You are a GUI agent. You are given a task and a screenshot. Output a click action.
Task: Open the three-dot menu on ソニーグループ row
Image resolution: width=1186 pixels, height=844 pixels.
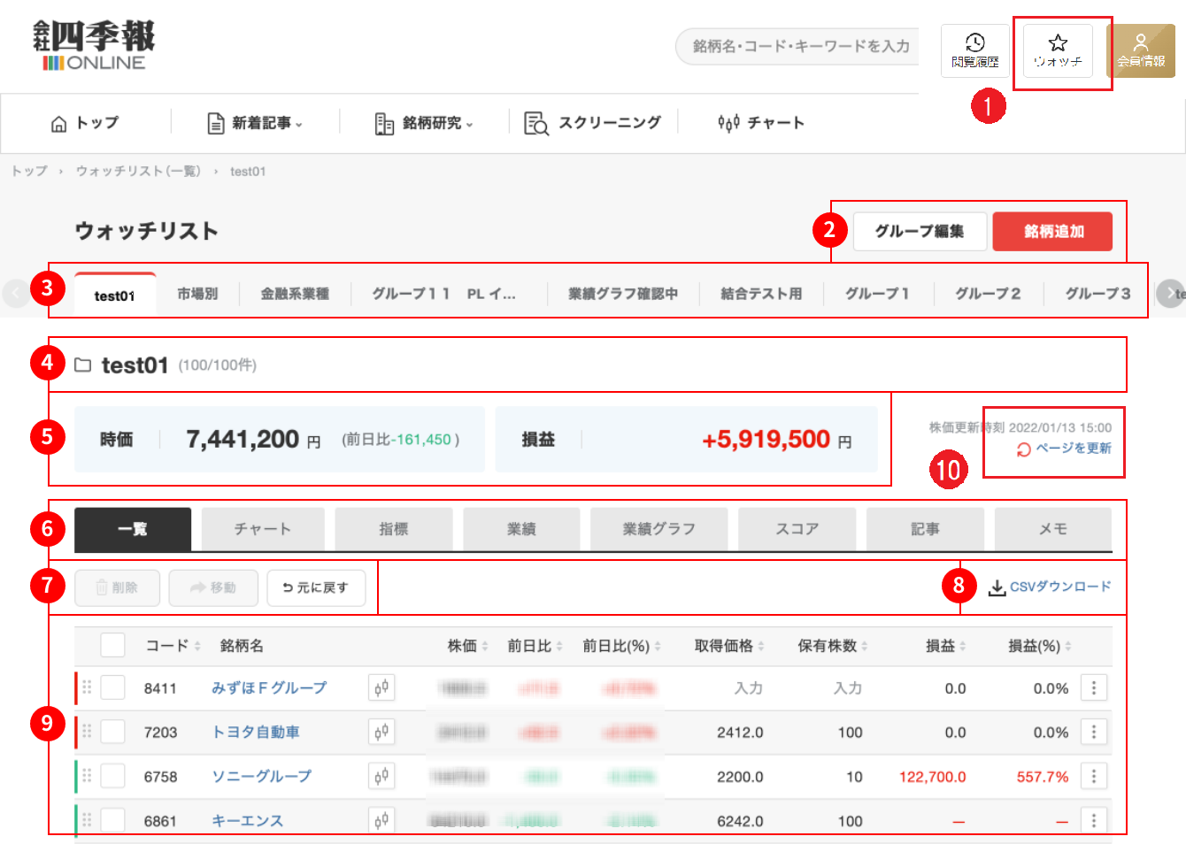tap(1094, 776)
